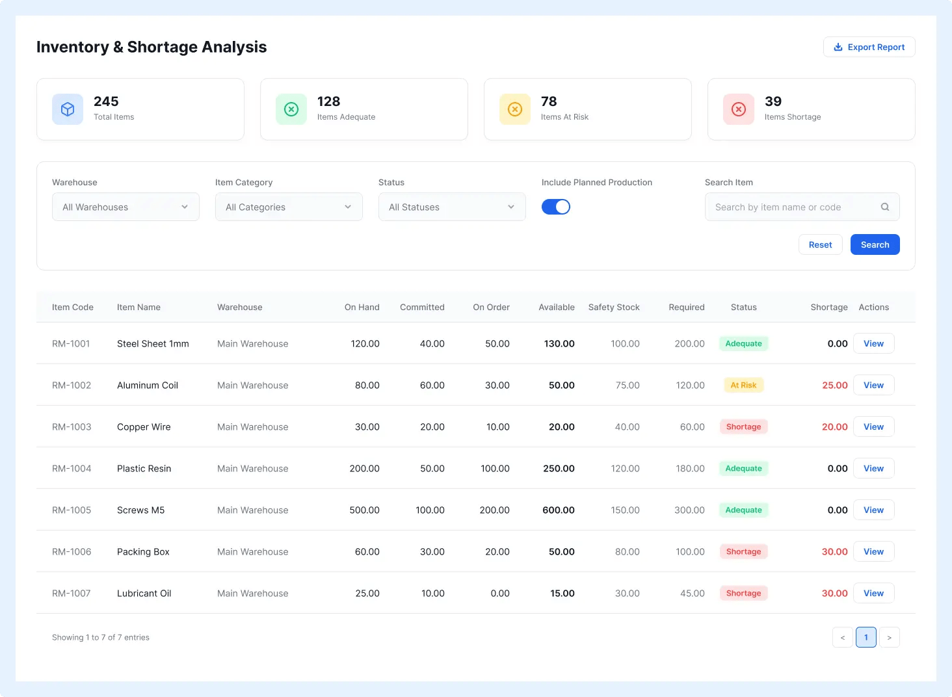The image size is (952, 697).
Task: Toggle Include Planned Production switch
Action: tap(556, 207)
